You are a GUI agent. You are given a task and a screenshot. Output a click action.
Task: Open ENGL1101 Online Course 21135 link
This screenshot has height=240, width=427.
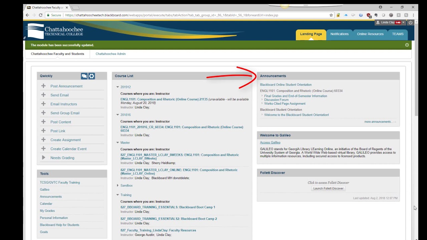click(164, 99)
